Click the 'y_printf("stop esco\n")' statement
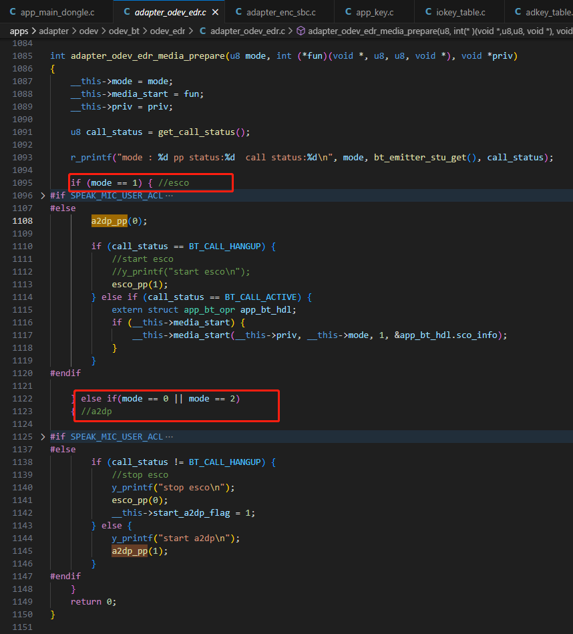The width and height of the screenshot is (573, 634). (x=174, y=488)
